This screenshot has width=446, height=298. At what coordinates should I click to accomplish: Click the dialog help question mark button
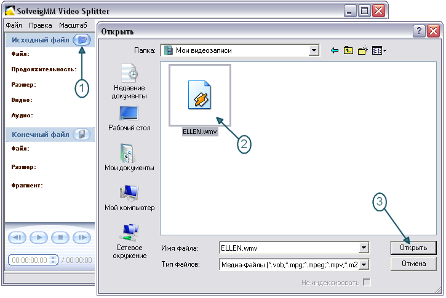coord(419,31)
